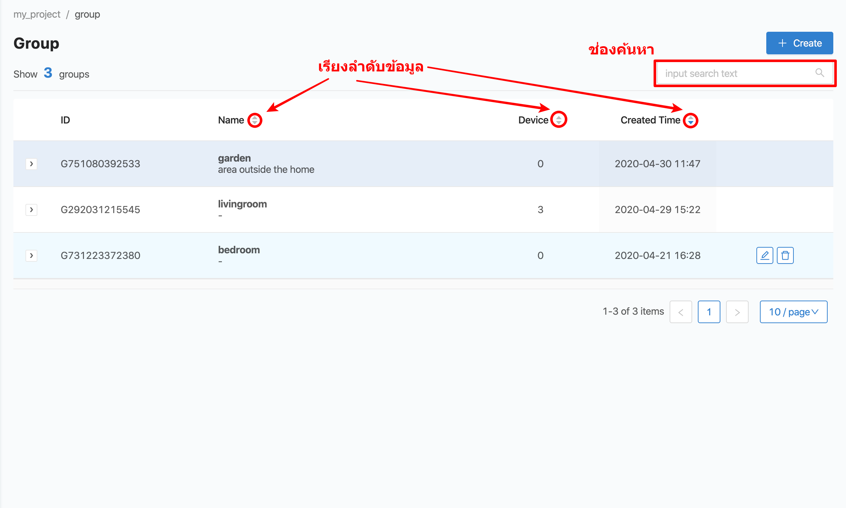Open the 10 per page dropdown

(x=793, y=311)
